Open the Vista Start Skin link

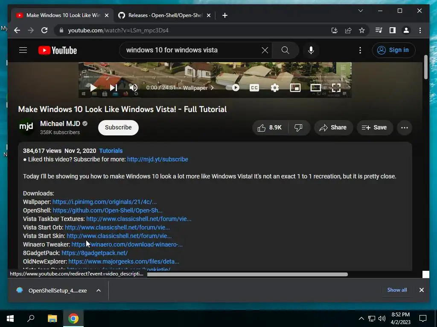tap(119, 236)
